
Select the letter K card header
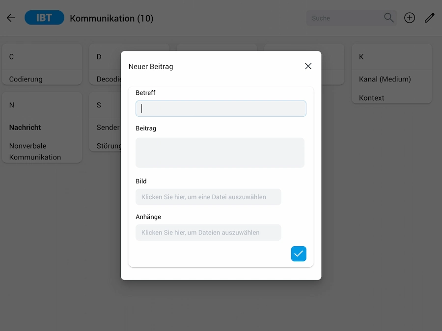point(391,57)
